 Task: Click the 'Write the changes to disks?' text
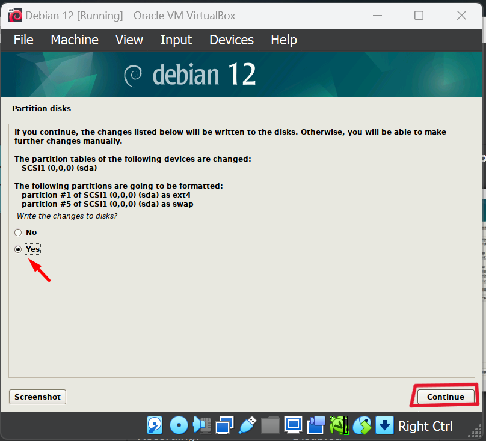[x=67, y=216]
